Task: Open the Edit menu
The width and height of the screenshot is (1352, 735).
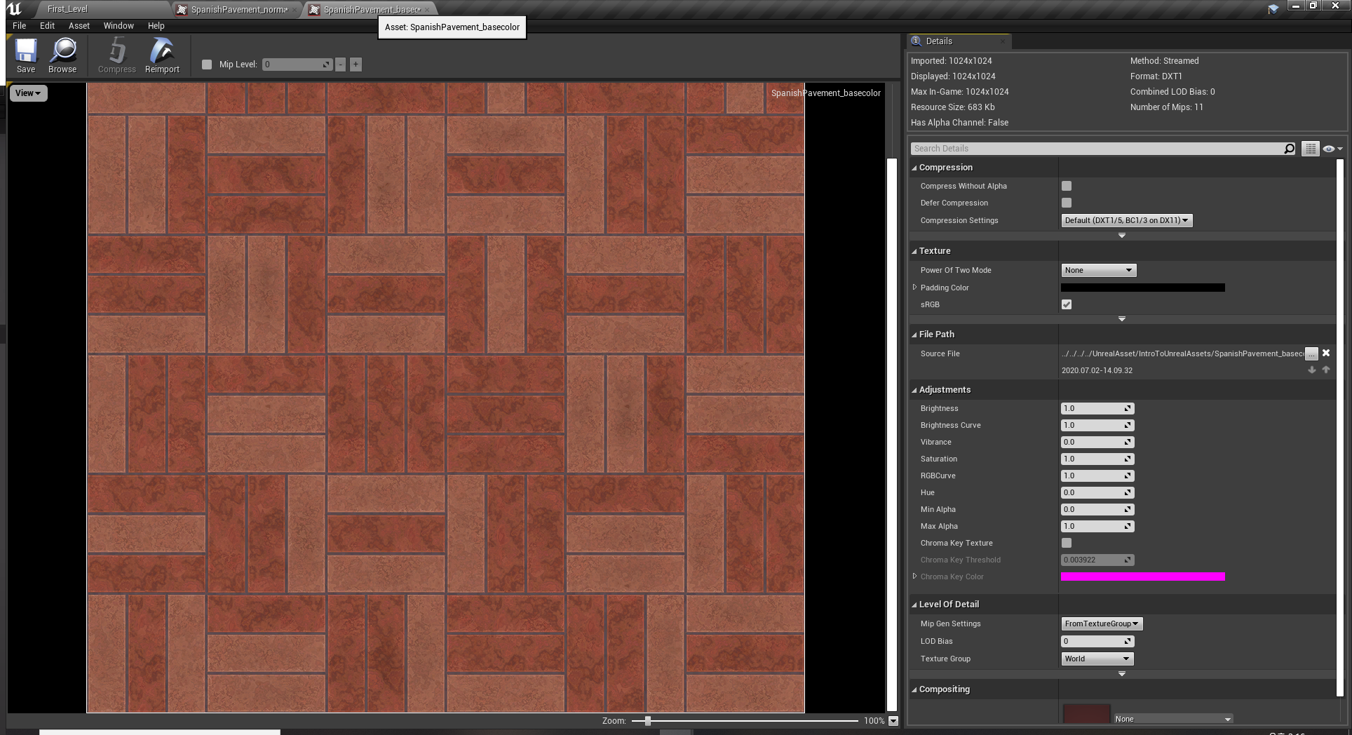Action: point(47,26)
